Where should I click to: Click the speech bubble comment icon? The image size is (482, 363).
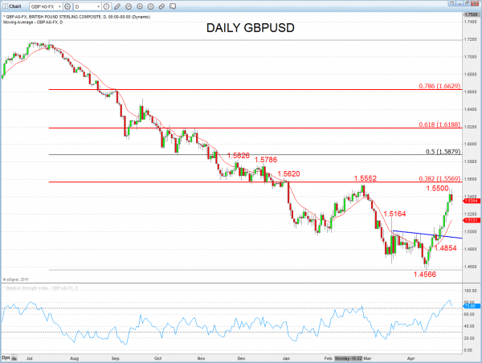[173, 6]
